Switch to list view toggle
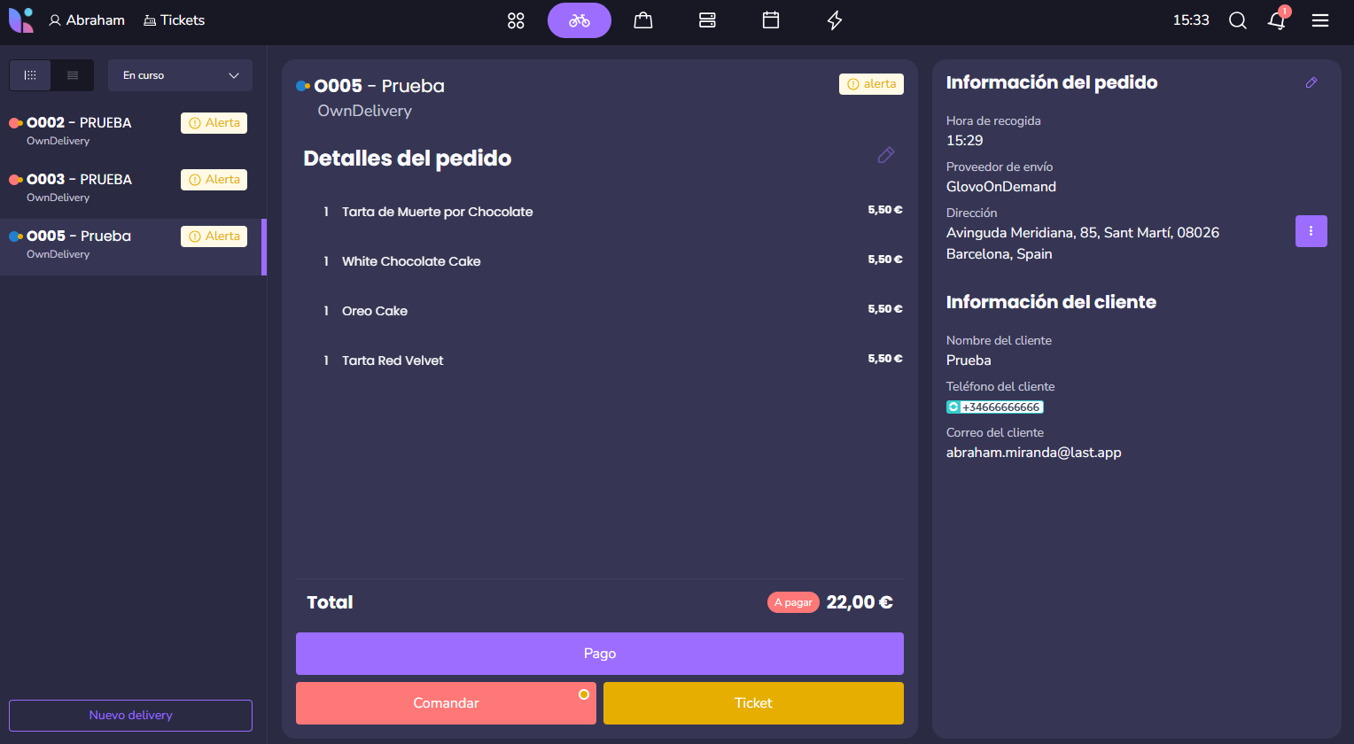 pos(73,75)
